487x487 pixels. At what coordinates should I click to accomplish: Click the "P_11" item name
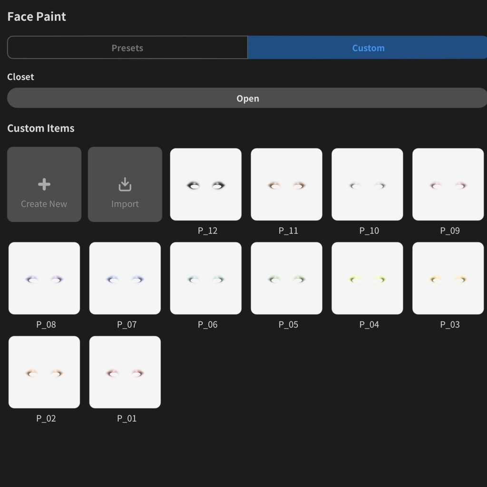click(288, 231)
